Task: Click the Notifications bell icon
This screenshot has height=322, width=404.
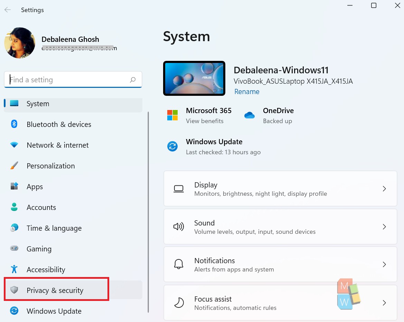Action: pyautogui.click(x=179, y=264)
